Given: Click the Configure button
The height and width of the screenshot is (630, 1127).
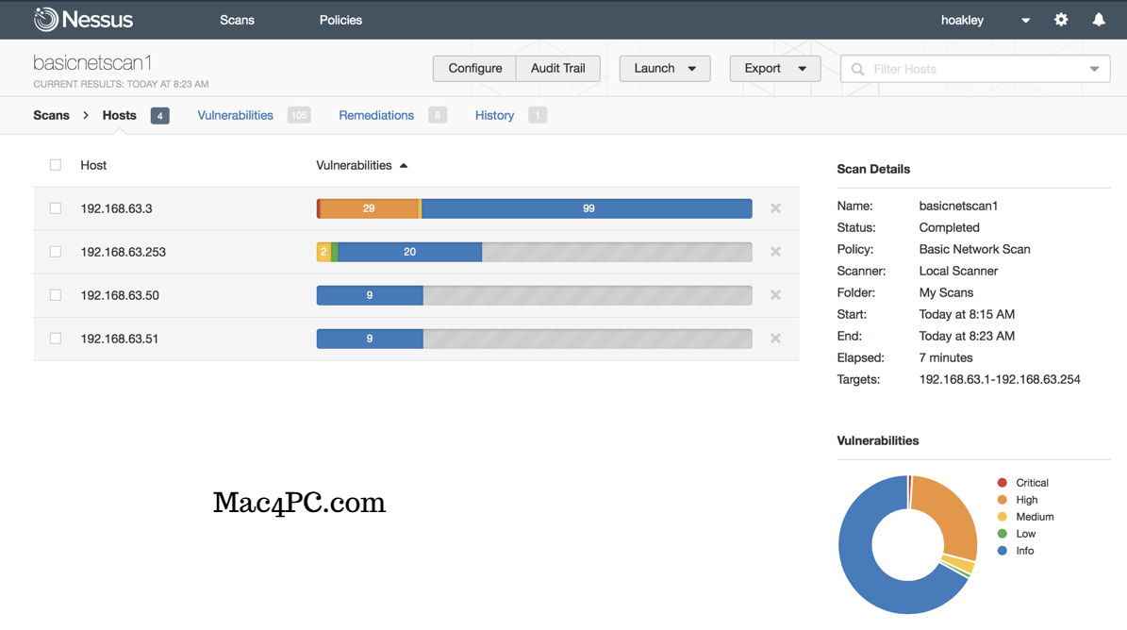Looking at the screenshot, I should pyautogui.click(x=474, y=68).
